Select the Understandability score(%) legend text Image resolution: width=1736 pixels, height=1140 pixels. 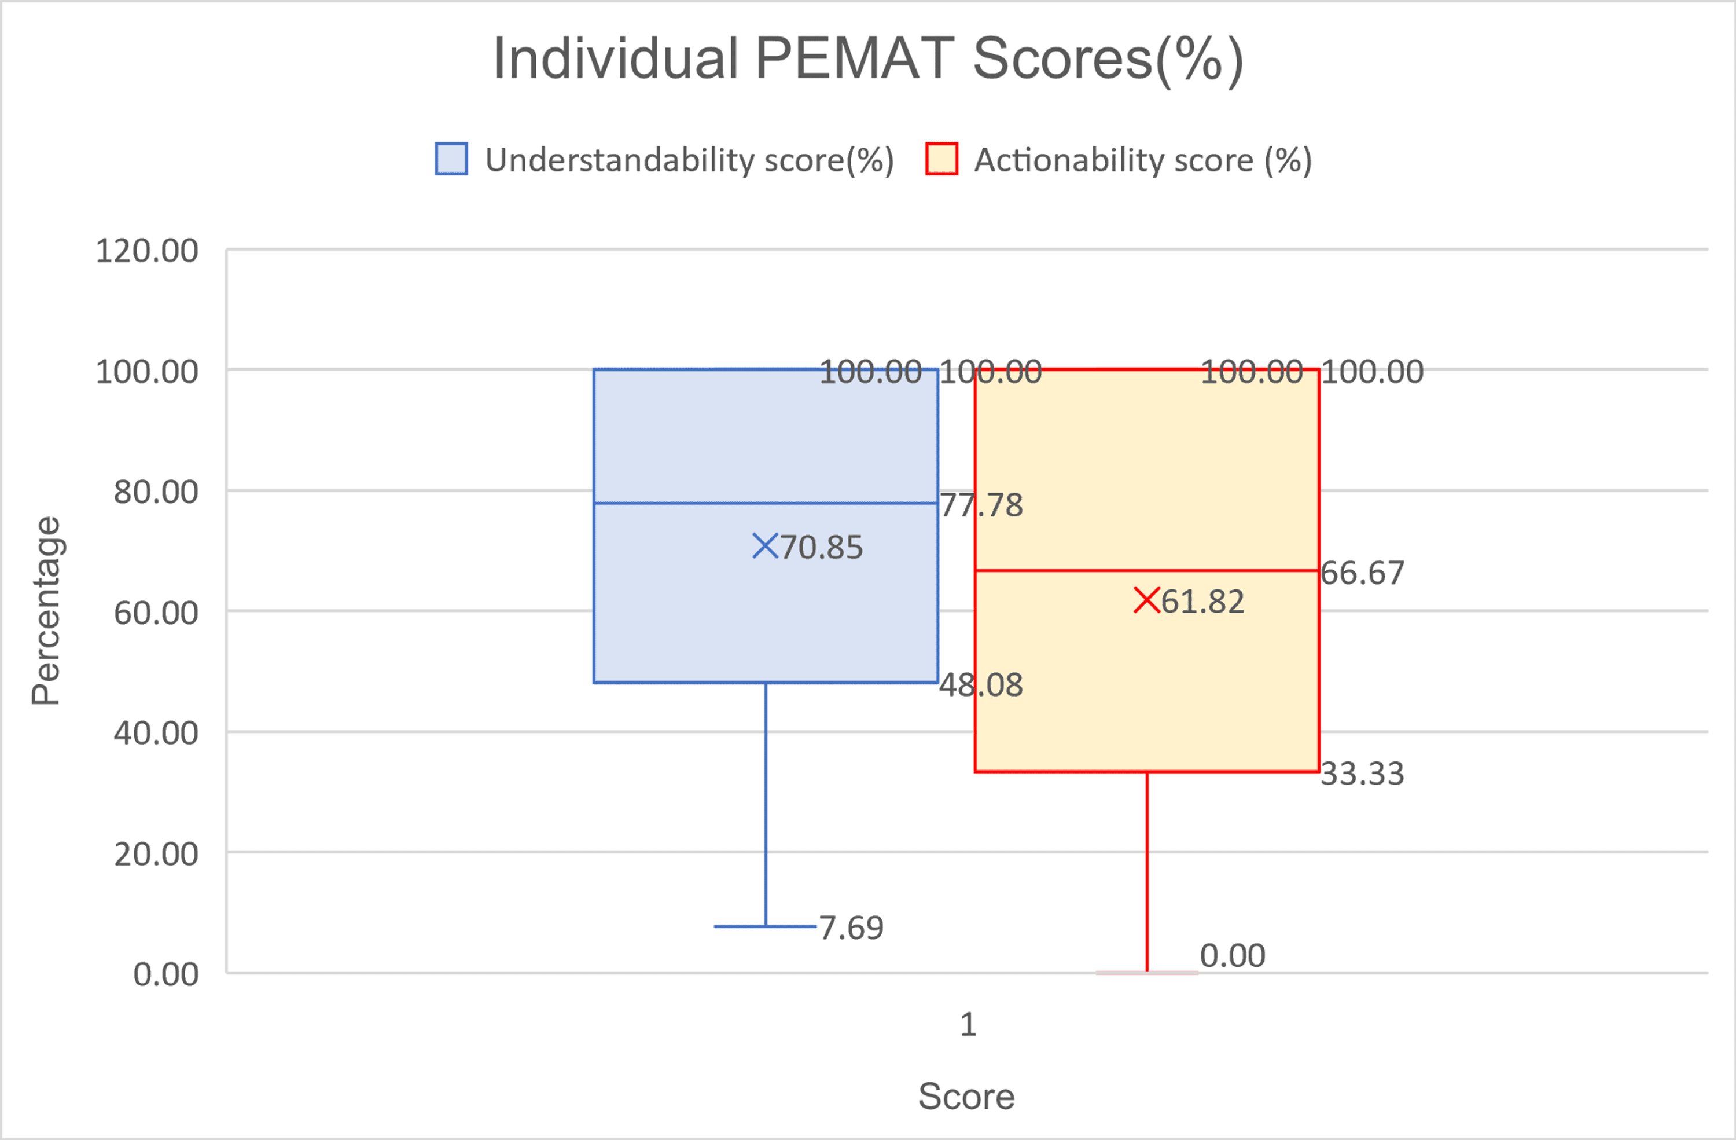pos(689,160)
